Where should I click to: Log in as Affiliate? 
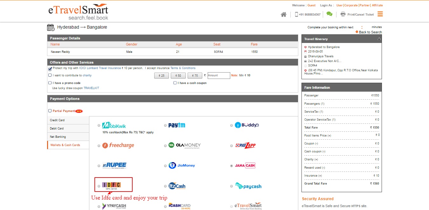point(377,5)
